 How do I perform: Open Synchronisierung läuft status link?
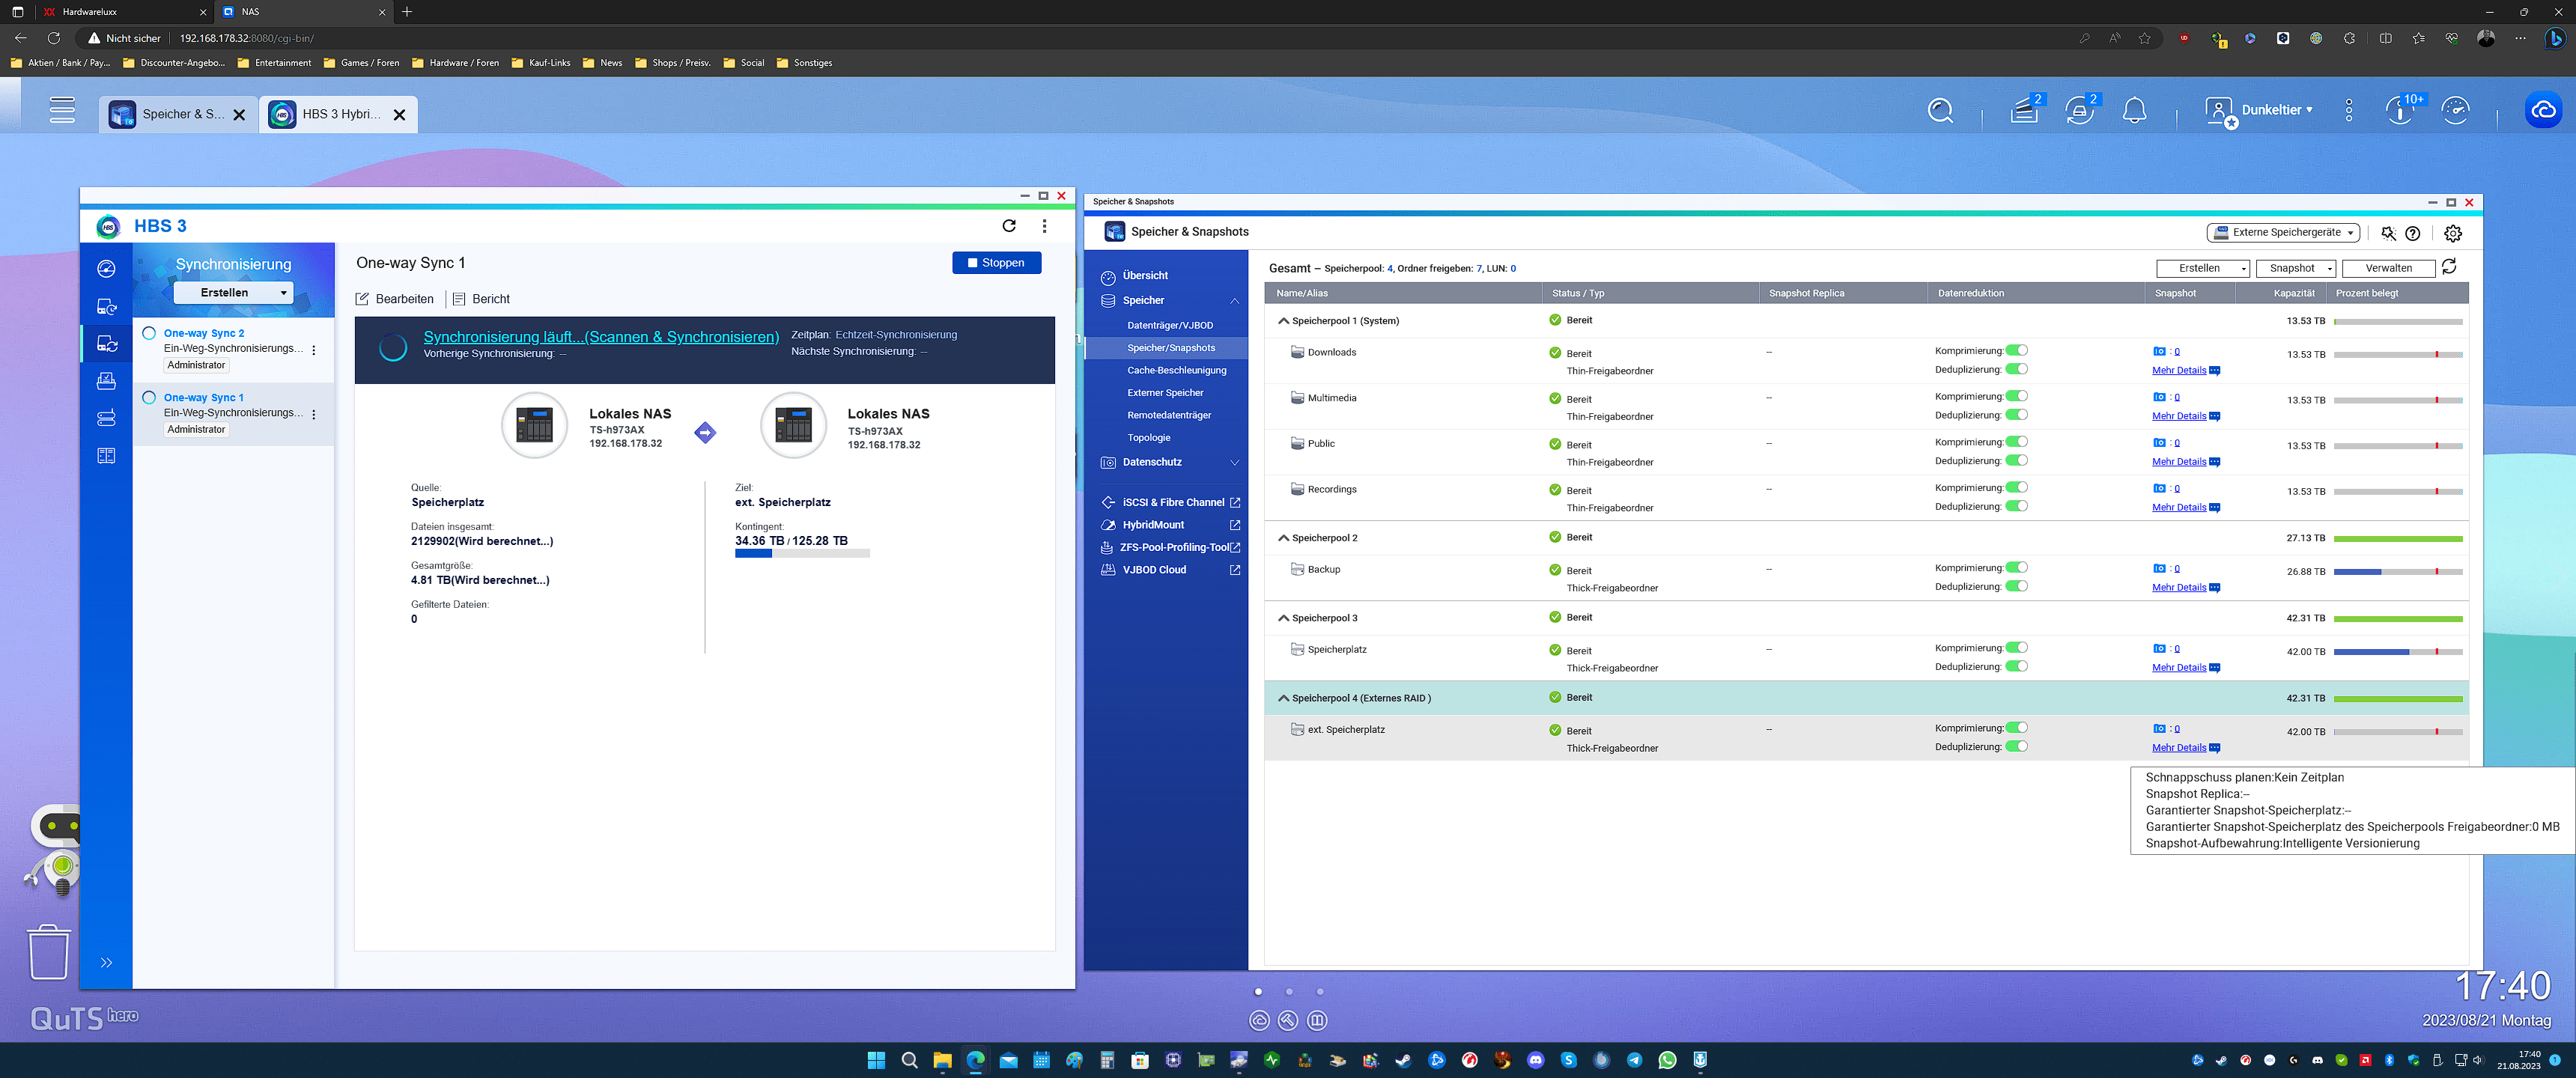coord(600,337)
